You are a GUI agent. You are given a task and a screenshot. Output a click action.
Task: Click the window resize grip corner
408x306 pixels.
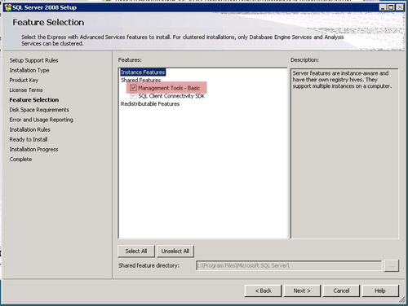(x=402, y=299)
